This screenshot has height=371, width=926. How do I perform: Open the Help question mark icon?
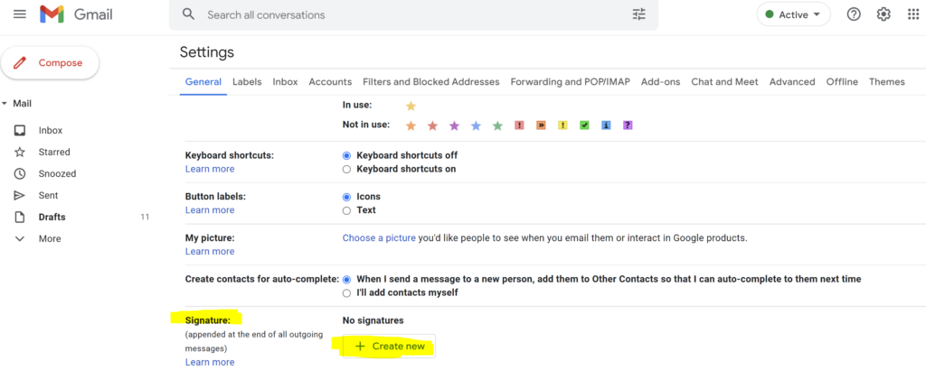[x=853, y=14]
